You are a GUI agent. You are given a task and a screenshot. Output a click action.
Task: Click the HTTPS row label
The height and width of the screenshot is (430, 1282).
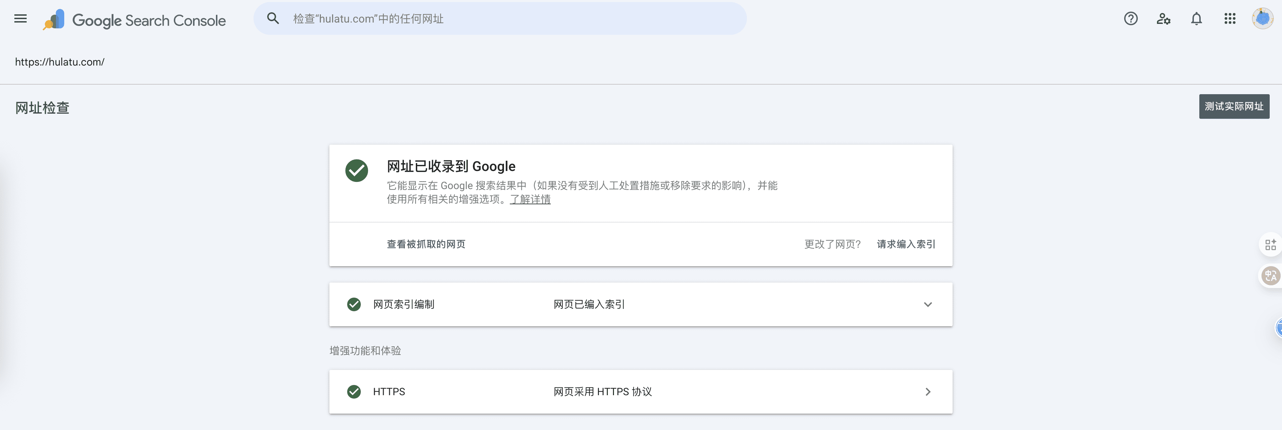coord(389,392)
